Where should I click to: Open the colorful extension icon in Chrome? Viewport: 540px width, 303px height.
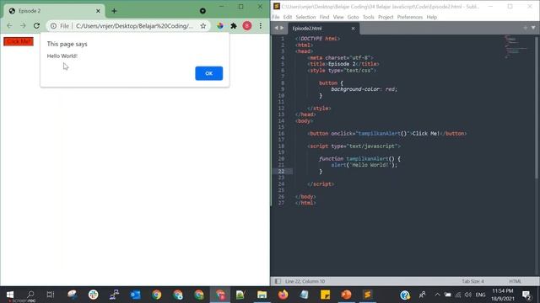click(220, 26)
